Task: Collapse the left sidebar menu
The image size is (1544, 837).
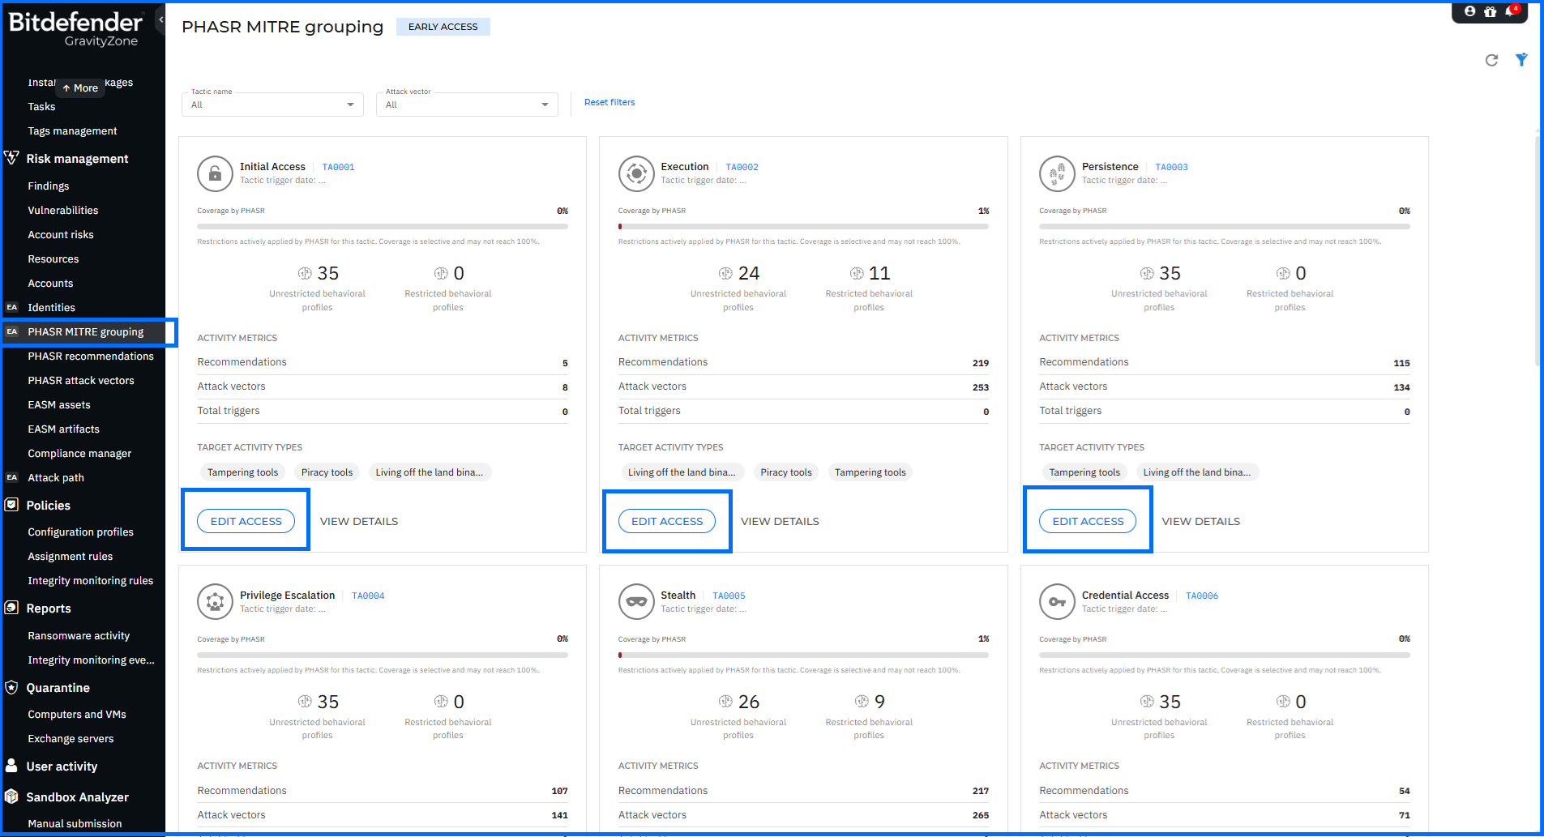Action: [x=160, y=19]
